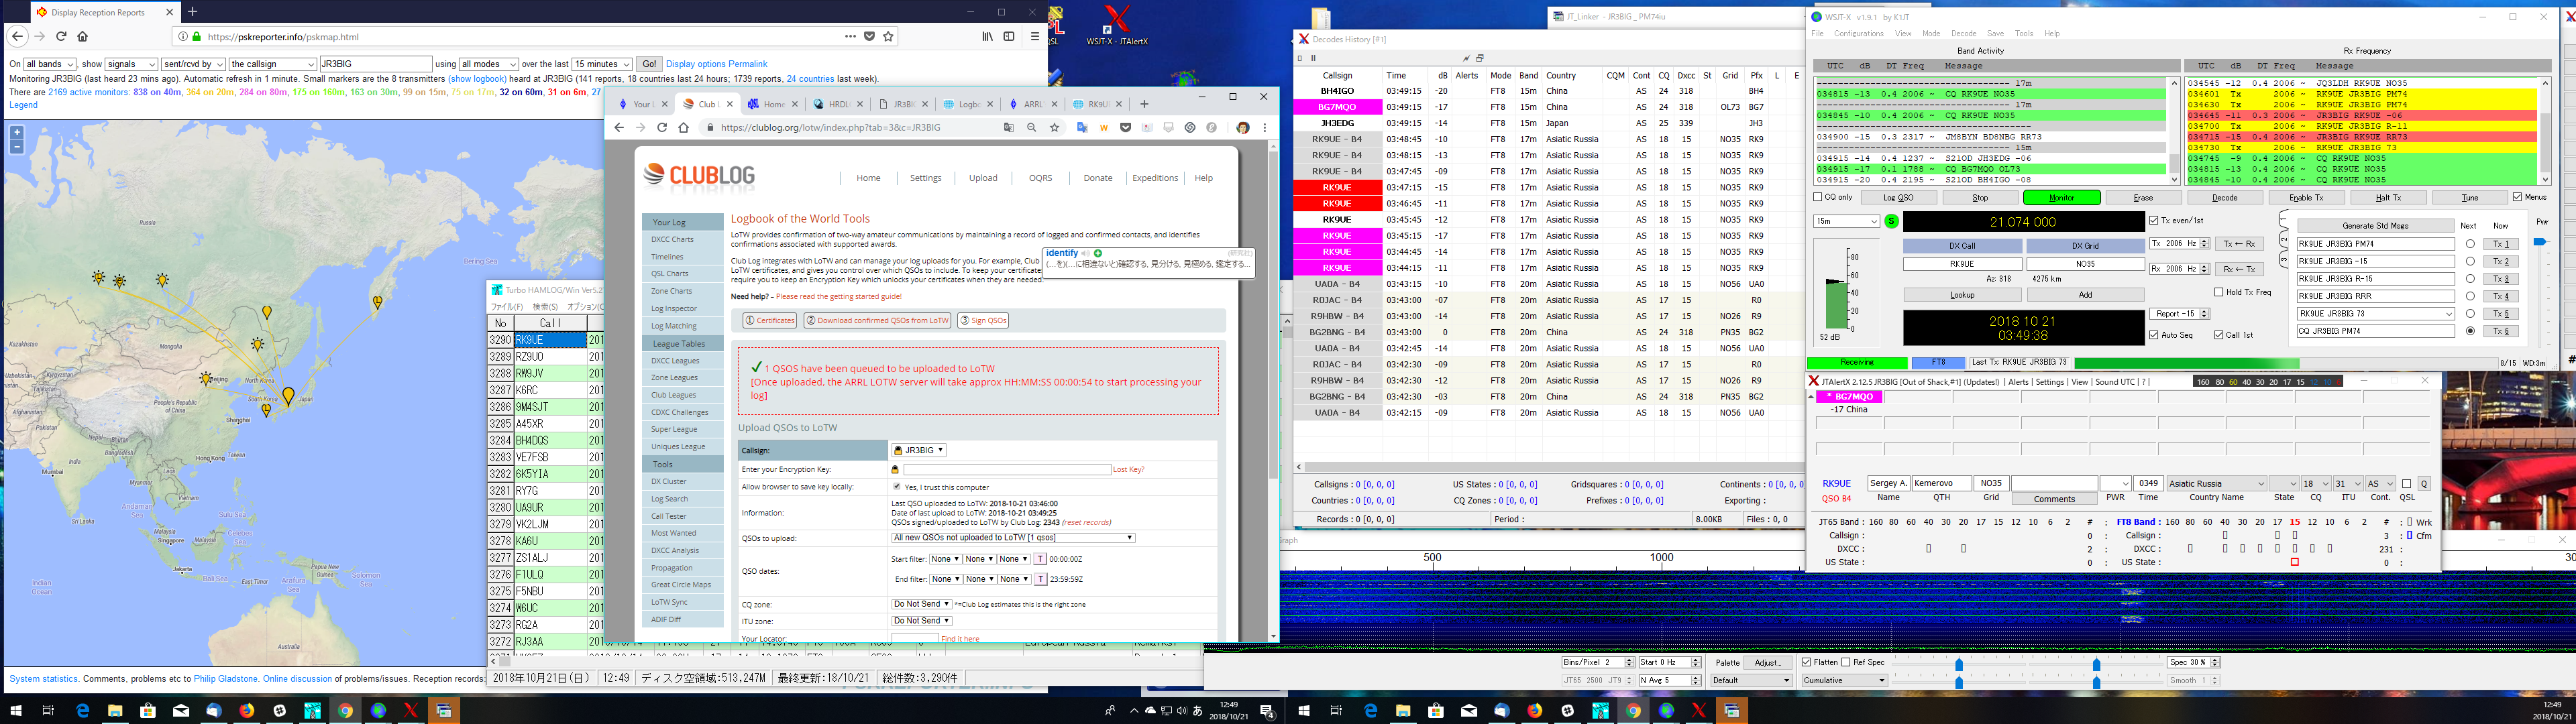Screen dimensions: 2576x724
Task: Open Windows Start menu on right monitor taskbar
Action: point(1304,711)
